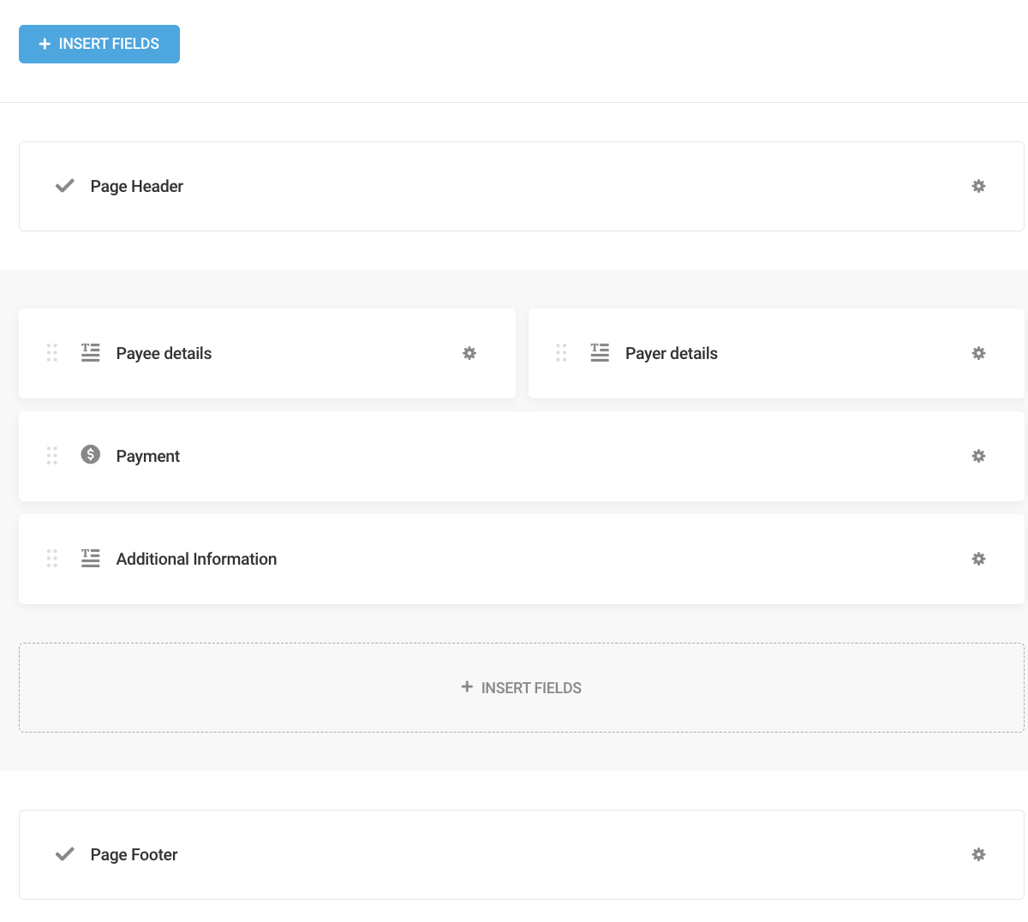Image resolution: width=1028 pixels, height=922 pixels.
Task: Select the Payment section header
Action: [147, 456]
